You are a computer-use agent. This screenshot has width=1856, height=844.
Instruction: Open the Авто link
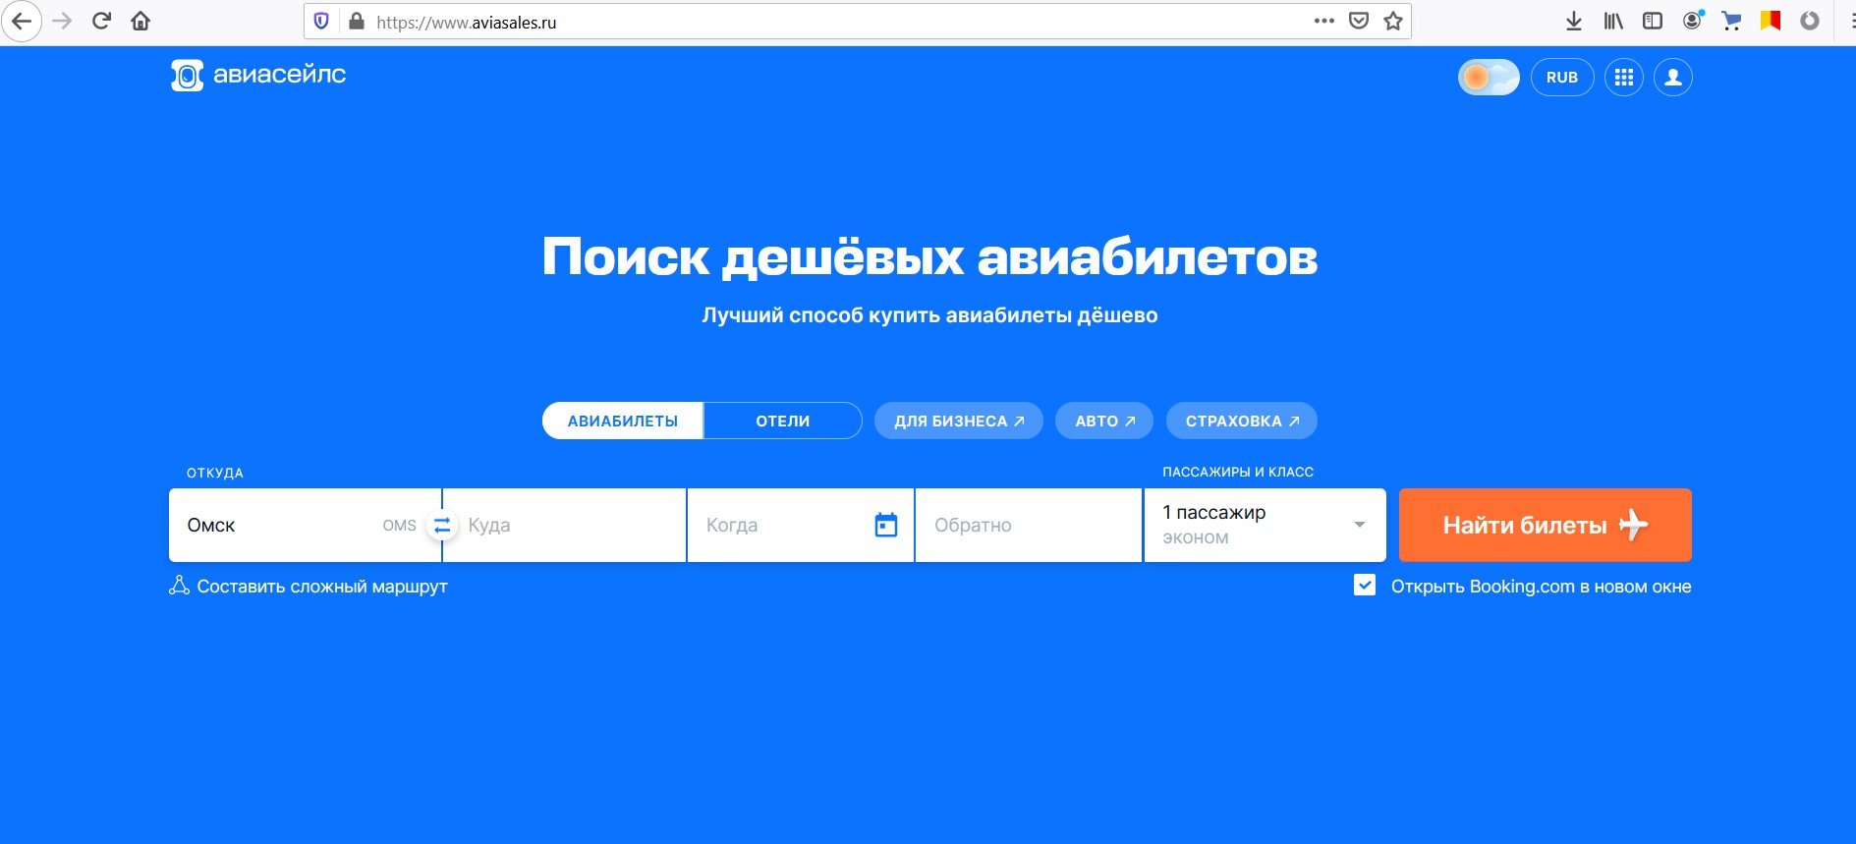point(1105,421)
